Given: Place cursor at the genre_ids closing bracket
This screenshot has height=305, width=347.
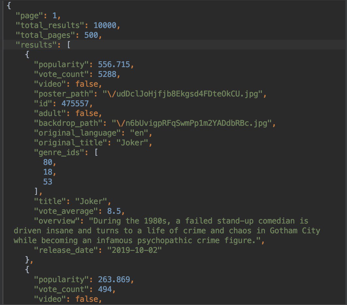Looking at the screenshot, I should pos(36,191).
